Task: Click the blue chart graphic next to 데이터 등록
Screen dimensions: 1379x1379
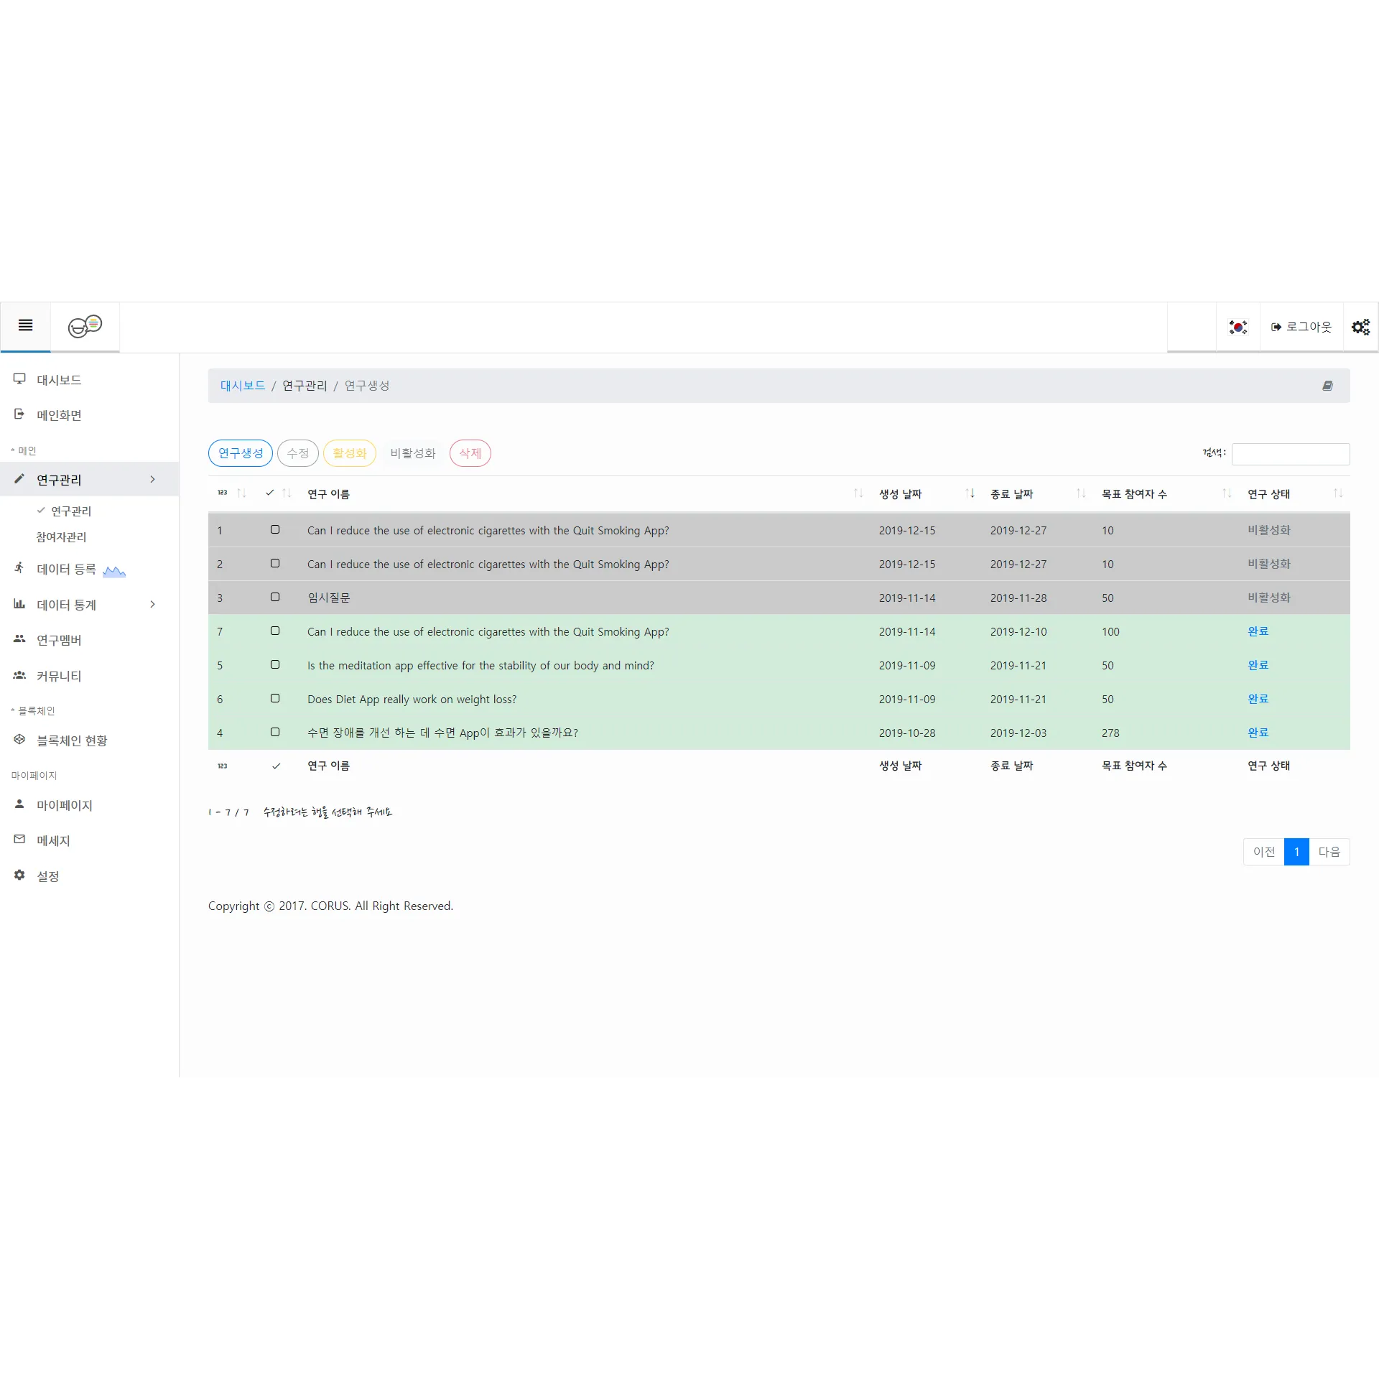Action: click(114, 572)
